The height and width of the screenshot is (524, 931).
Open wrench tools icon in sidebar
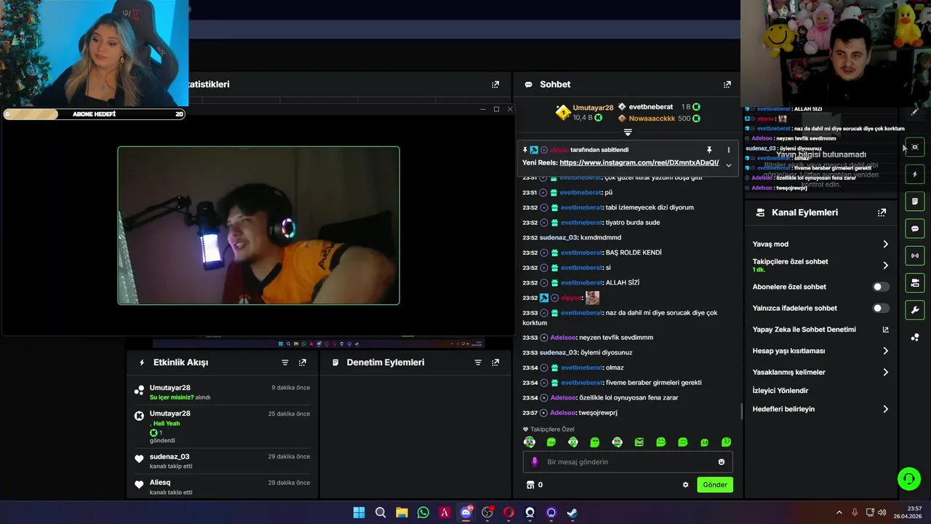click(x=915, y=310)
